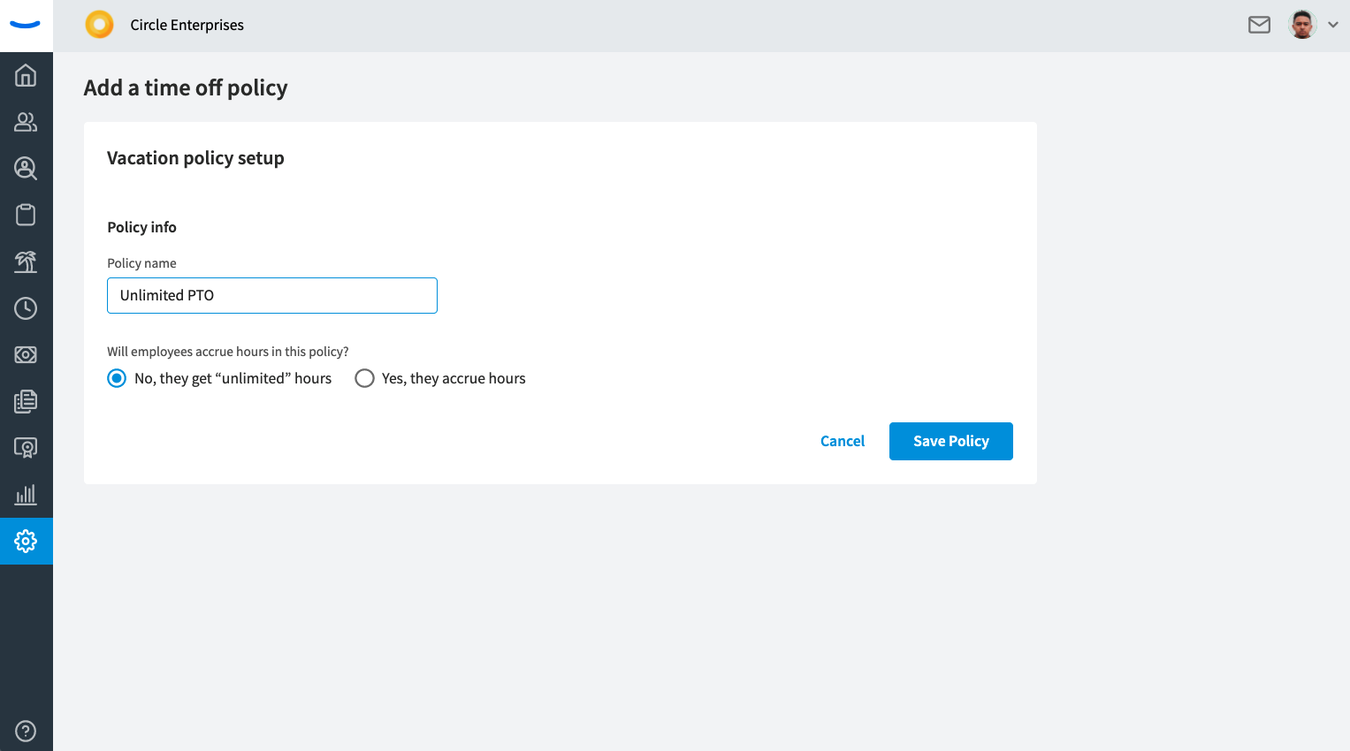The image size is (1350, 751).
Task: Select "Yes, they accrue hours" option
Action: pyautogui.click(x=440, y=378)
